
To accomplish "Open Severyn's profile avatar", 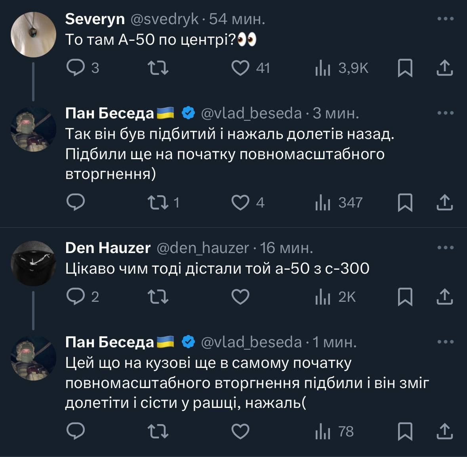I will (33, 34).
